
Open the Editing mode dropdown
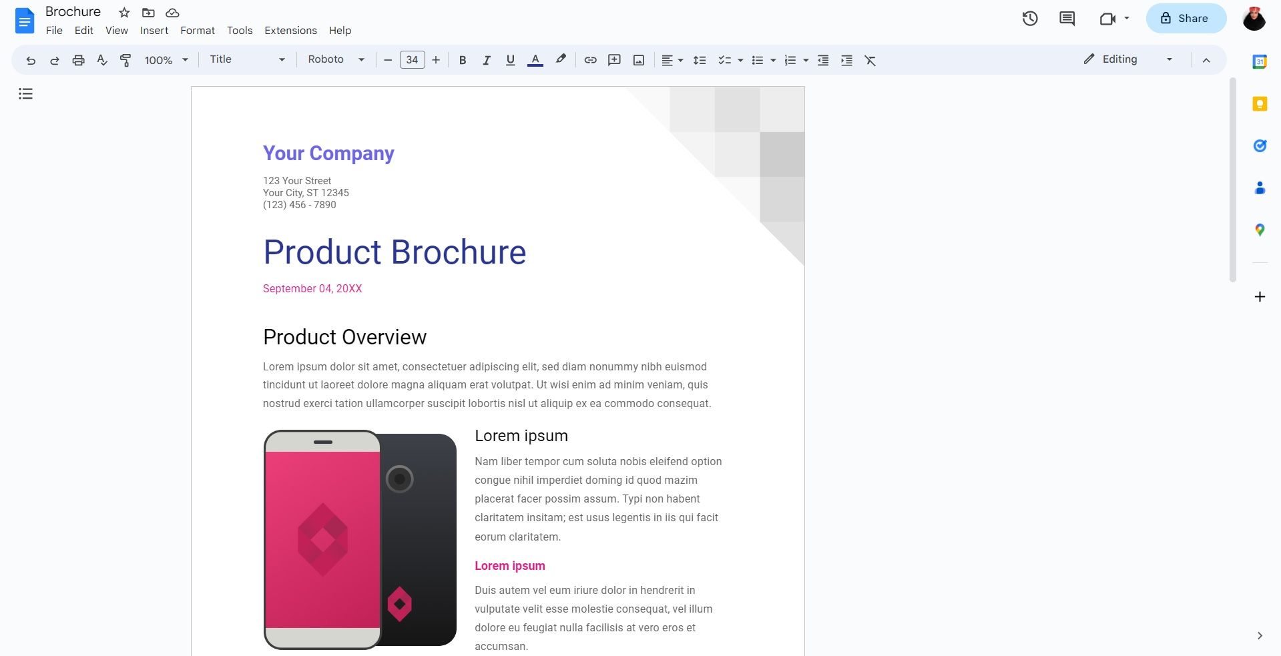pyautogui.click(x=1169, y=59)
